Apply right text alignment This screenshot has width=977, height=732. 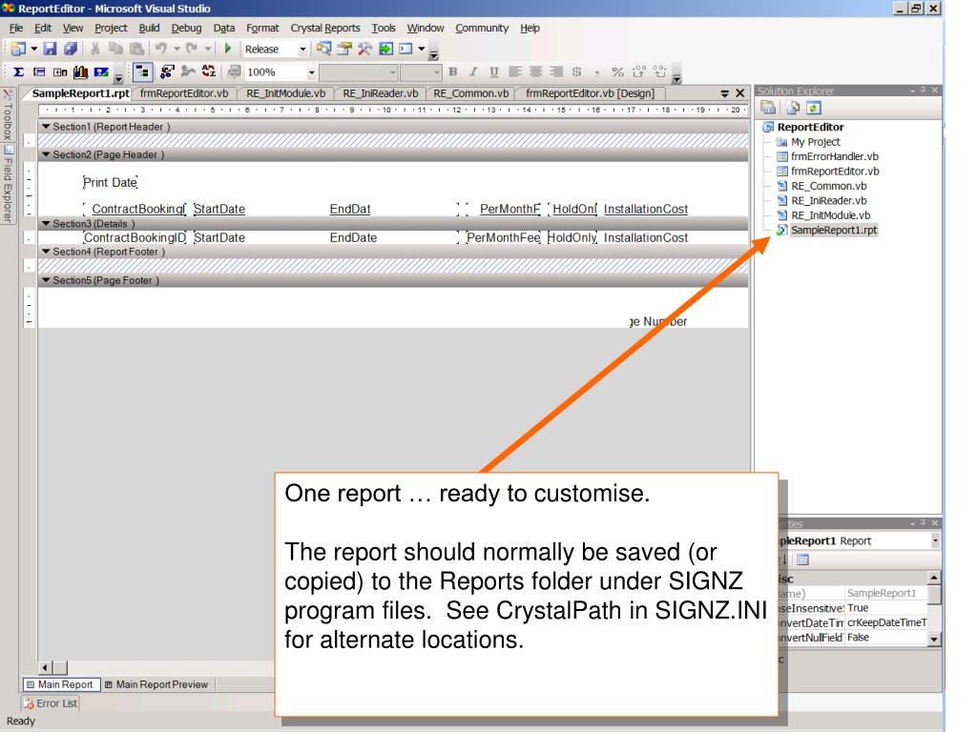(556, 72)
